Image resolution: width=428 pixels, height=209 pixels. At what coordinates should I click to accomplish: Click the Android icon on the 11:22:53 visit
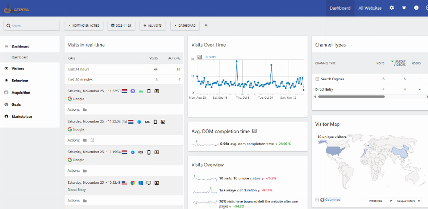[x=140, y=91]
